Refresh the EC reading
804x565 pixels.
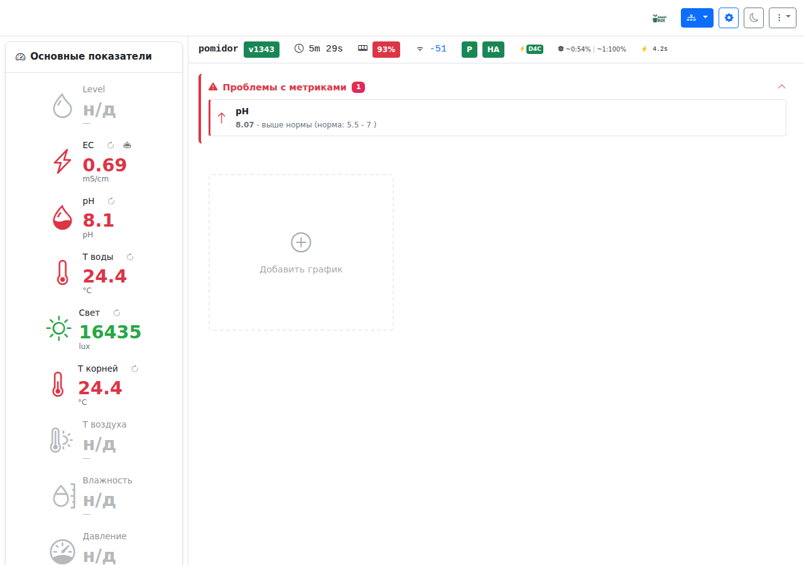tap(111, 145)
